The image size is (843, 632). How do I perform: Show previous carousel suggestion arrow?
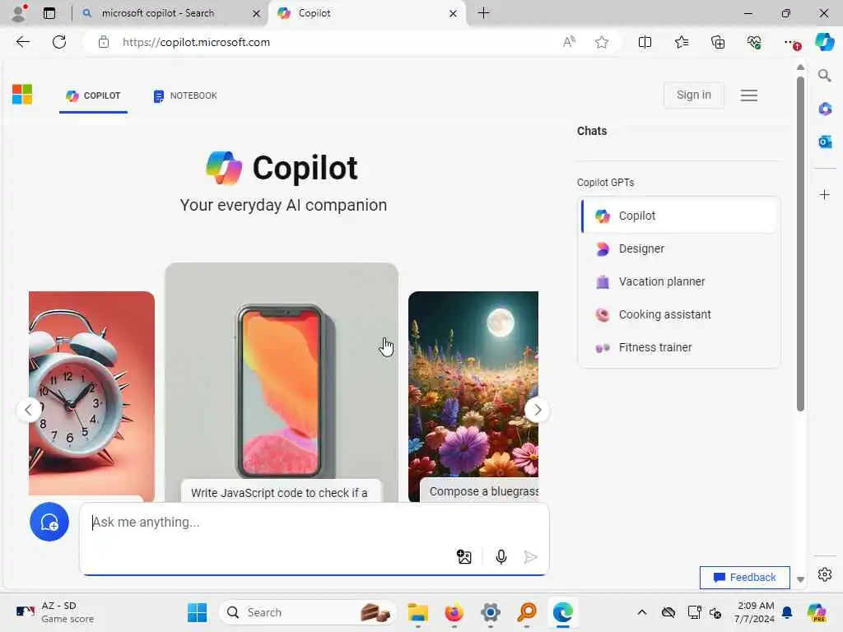tap(29, 410)
